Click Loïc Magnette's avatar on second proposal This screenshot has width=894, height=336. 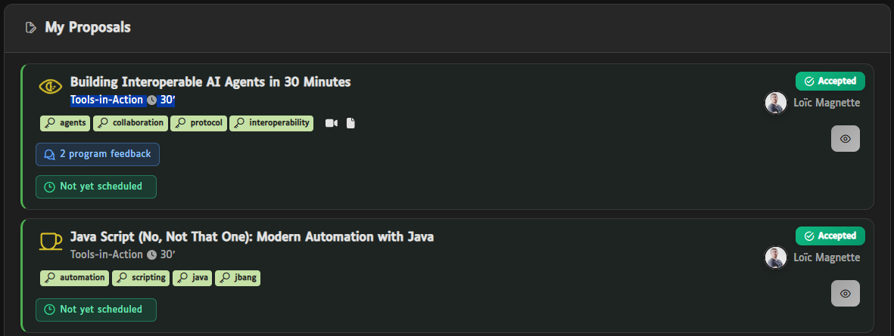click(x=776, y=257)
